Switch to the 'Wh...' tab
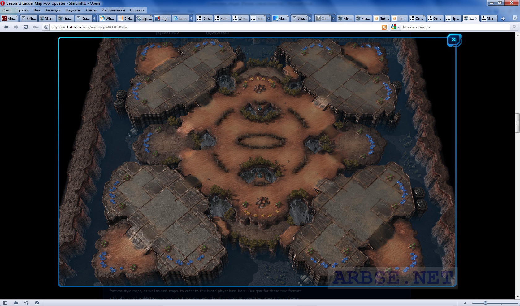The height and width of the screenshot is (306, 520). 107,18
